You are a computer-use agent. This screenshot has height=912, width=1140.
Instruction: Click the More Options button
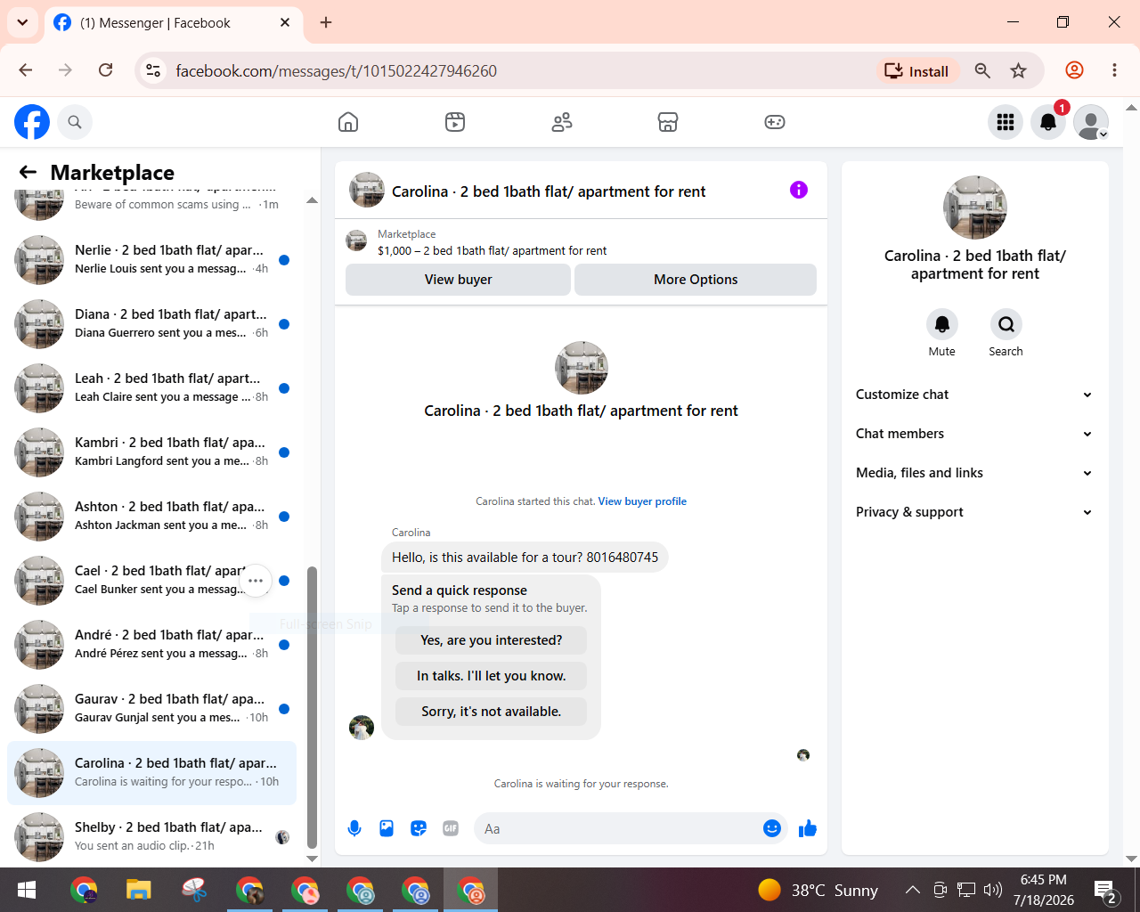tap(696, 280)
